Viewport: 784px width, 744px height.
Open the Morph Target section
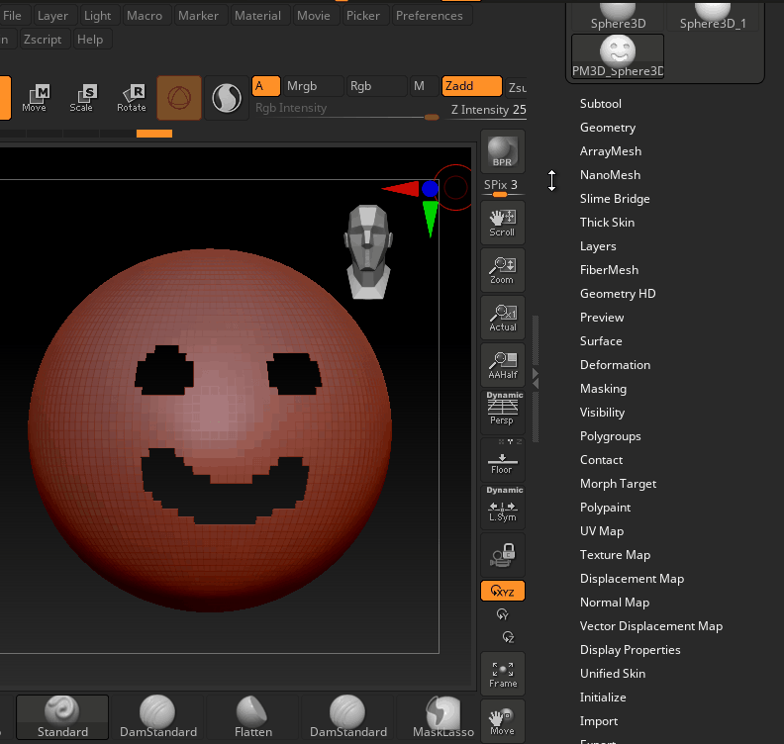[618, 483]
